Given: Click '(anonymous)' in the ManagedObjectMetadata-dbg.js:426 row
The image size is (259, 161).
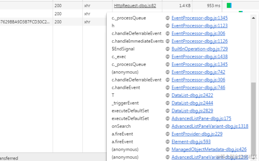Looking at the screenshot, I should tap(125, 149).
